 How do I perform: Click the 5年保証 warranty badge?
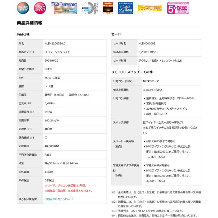178,8
